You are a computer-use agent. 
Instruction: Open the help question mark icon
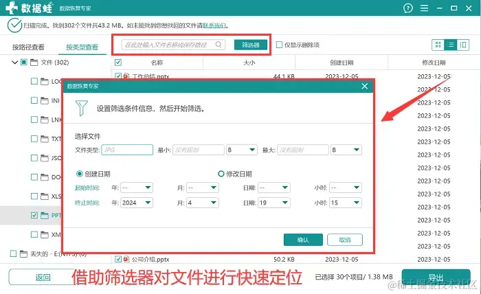tap(408, 8)
